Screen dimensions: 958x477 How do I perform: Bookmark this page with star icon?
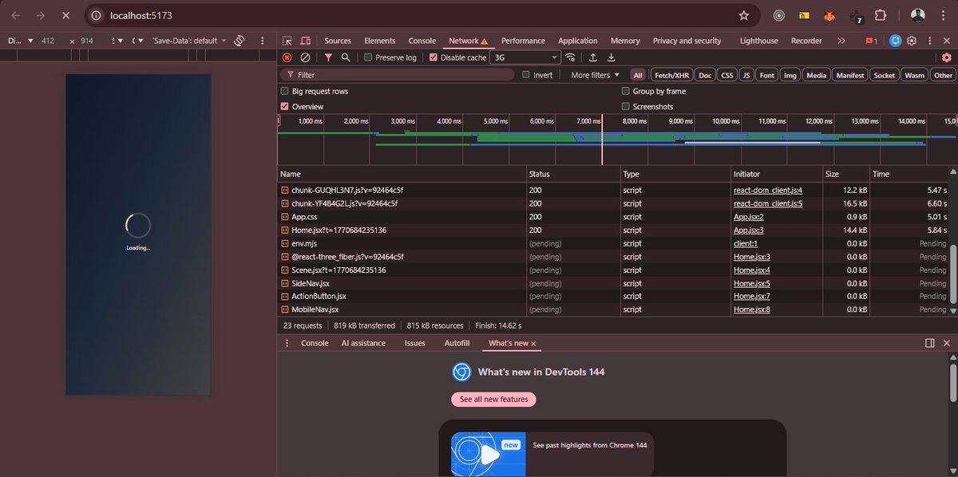(744, 15)
